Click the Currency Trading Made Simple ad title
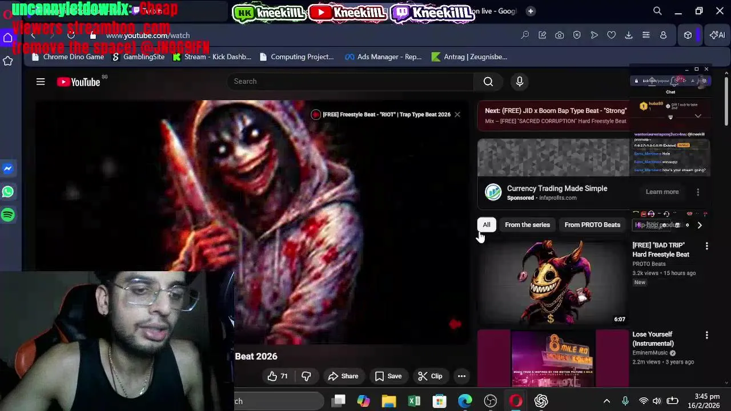The image size is (731, 411). [x=557, y=188]
